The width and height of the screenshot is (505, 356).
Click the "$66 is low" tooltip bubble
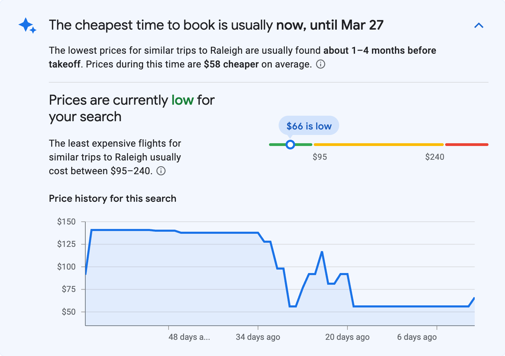tap(309, 125)
